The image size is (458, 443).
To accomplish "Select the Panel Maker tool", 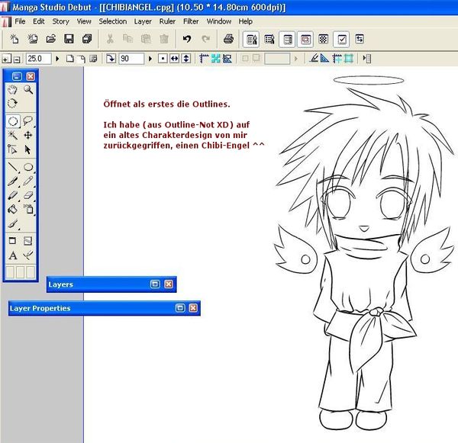I will [12, 241].
